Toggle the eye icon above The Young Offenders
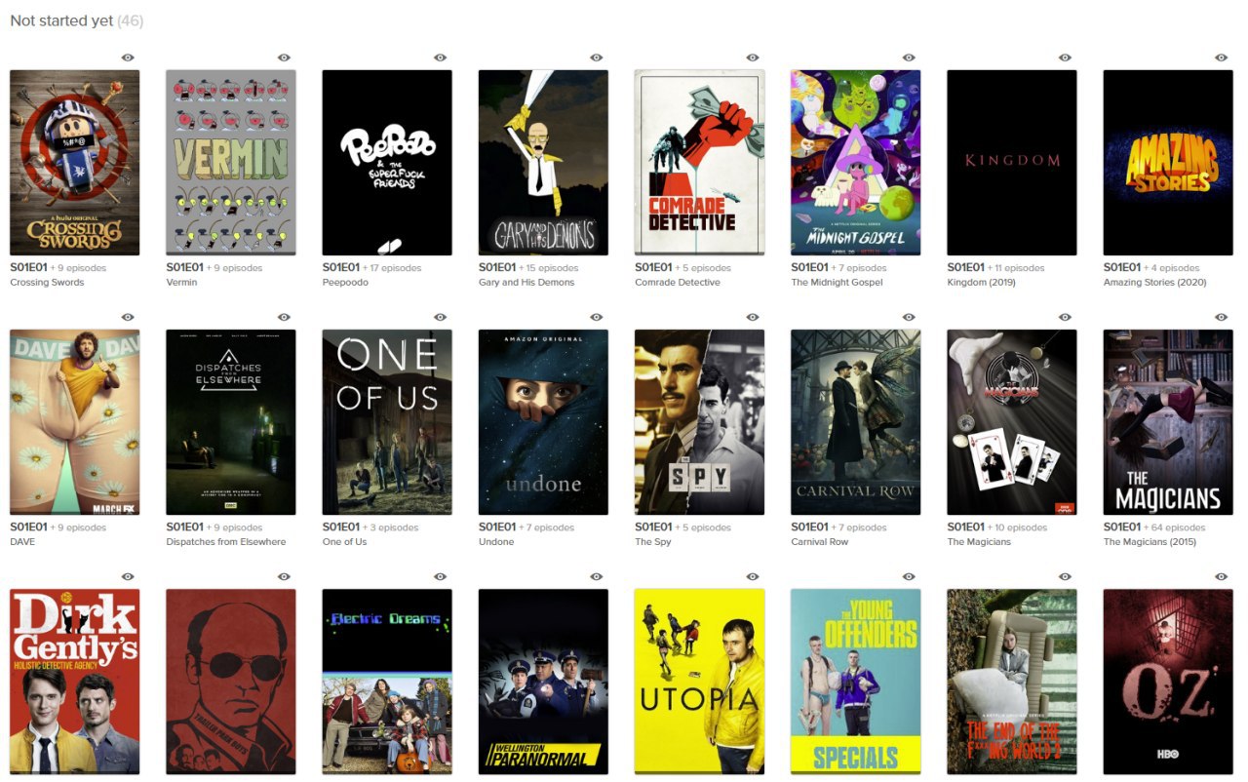This screenshot has height=782, width=1248. (908, 576)
